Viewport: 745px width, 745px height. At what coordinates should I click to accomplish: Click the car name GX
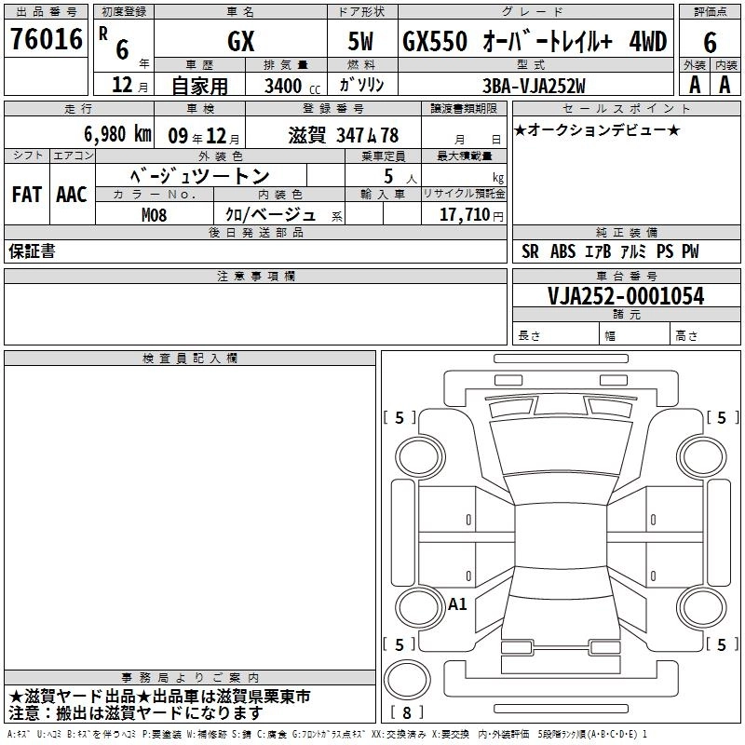click(241, 41)
